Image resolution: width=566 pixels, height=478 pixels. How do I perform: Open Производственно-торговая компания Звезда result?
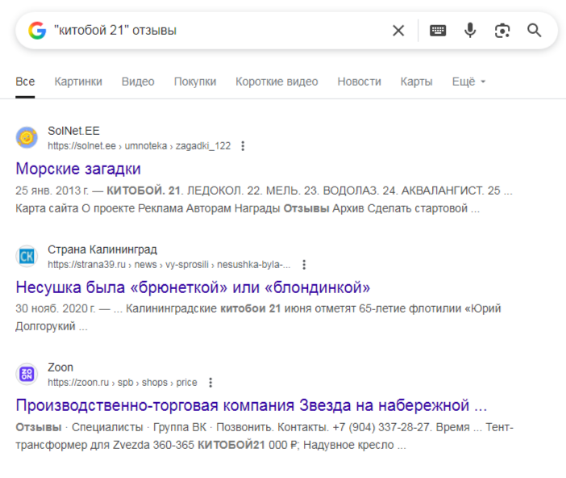[251, 405]
